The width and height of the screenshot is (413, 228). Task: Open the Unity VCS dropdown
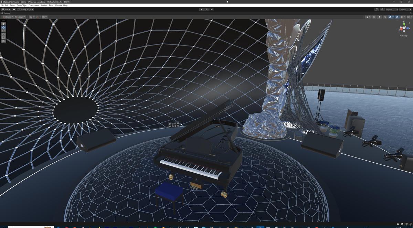25,9
